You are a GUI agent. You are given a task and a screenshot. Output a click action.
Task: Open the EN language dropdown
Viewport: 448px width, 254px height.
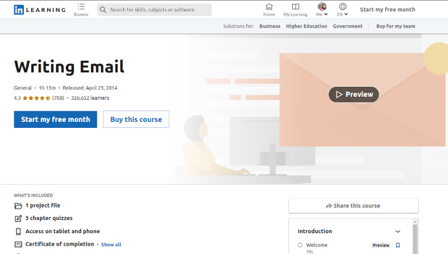click(x=342, y=14)
